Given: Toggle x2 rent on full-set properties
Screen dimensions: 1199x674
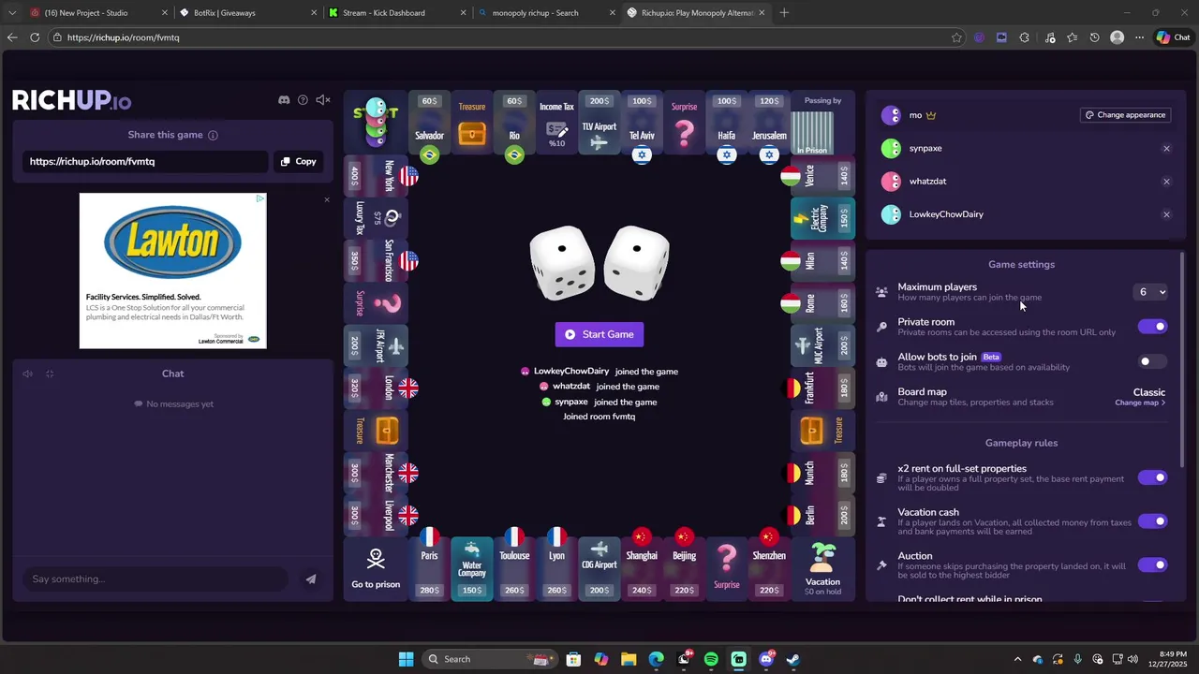Looking at the screenshot, I should pos(1153,477).
